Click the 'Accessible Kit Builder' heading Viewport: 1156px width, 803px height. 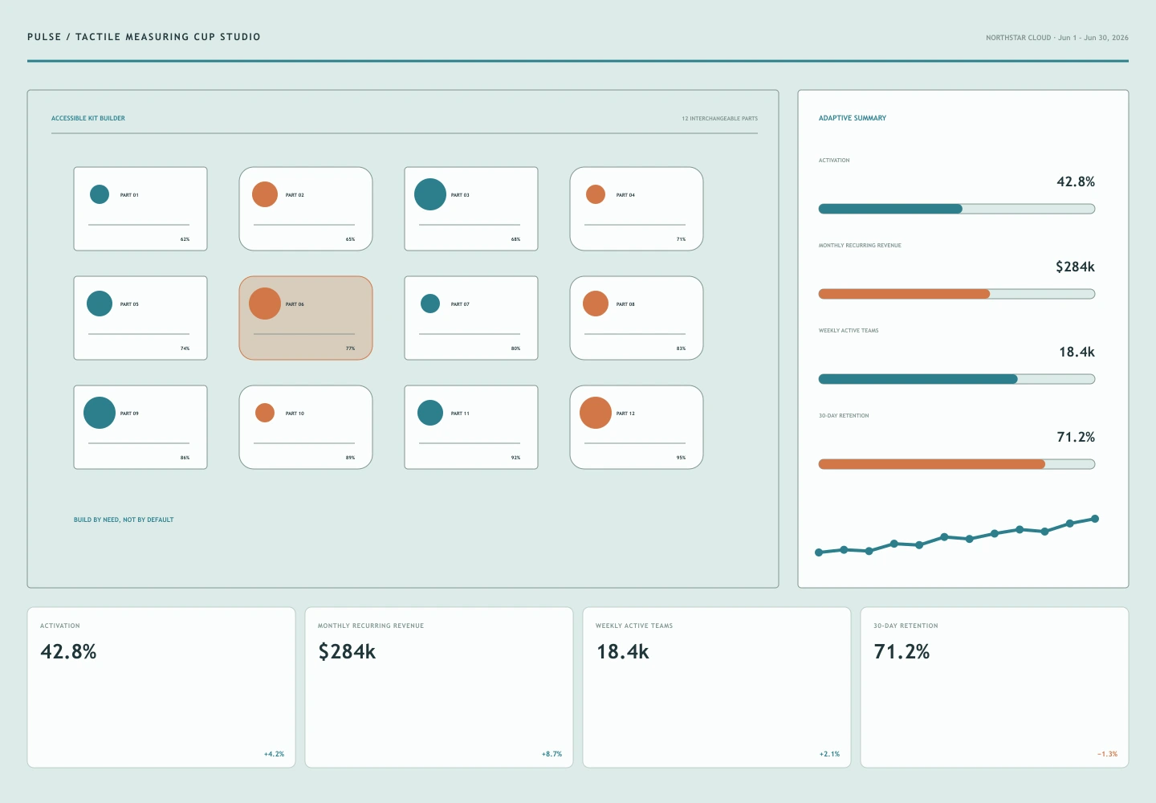pyautogui.click(x=88, y=118)
